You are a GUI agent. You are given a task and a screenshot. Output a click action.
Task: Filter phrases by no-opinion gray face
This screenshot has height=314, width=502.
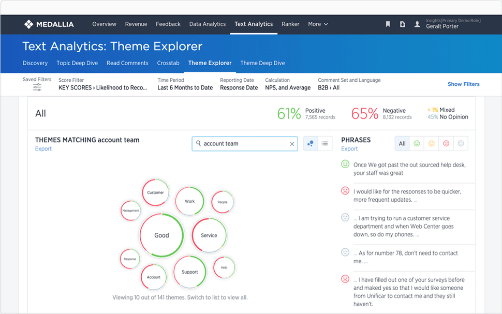[461, 144]
